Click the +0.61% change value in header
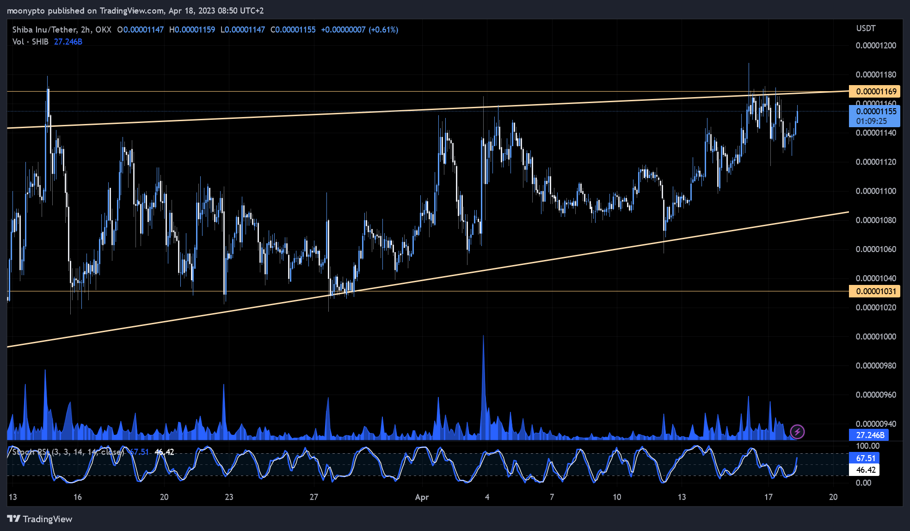The image size is (910, 531). [383, 30]
